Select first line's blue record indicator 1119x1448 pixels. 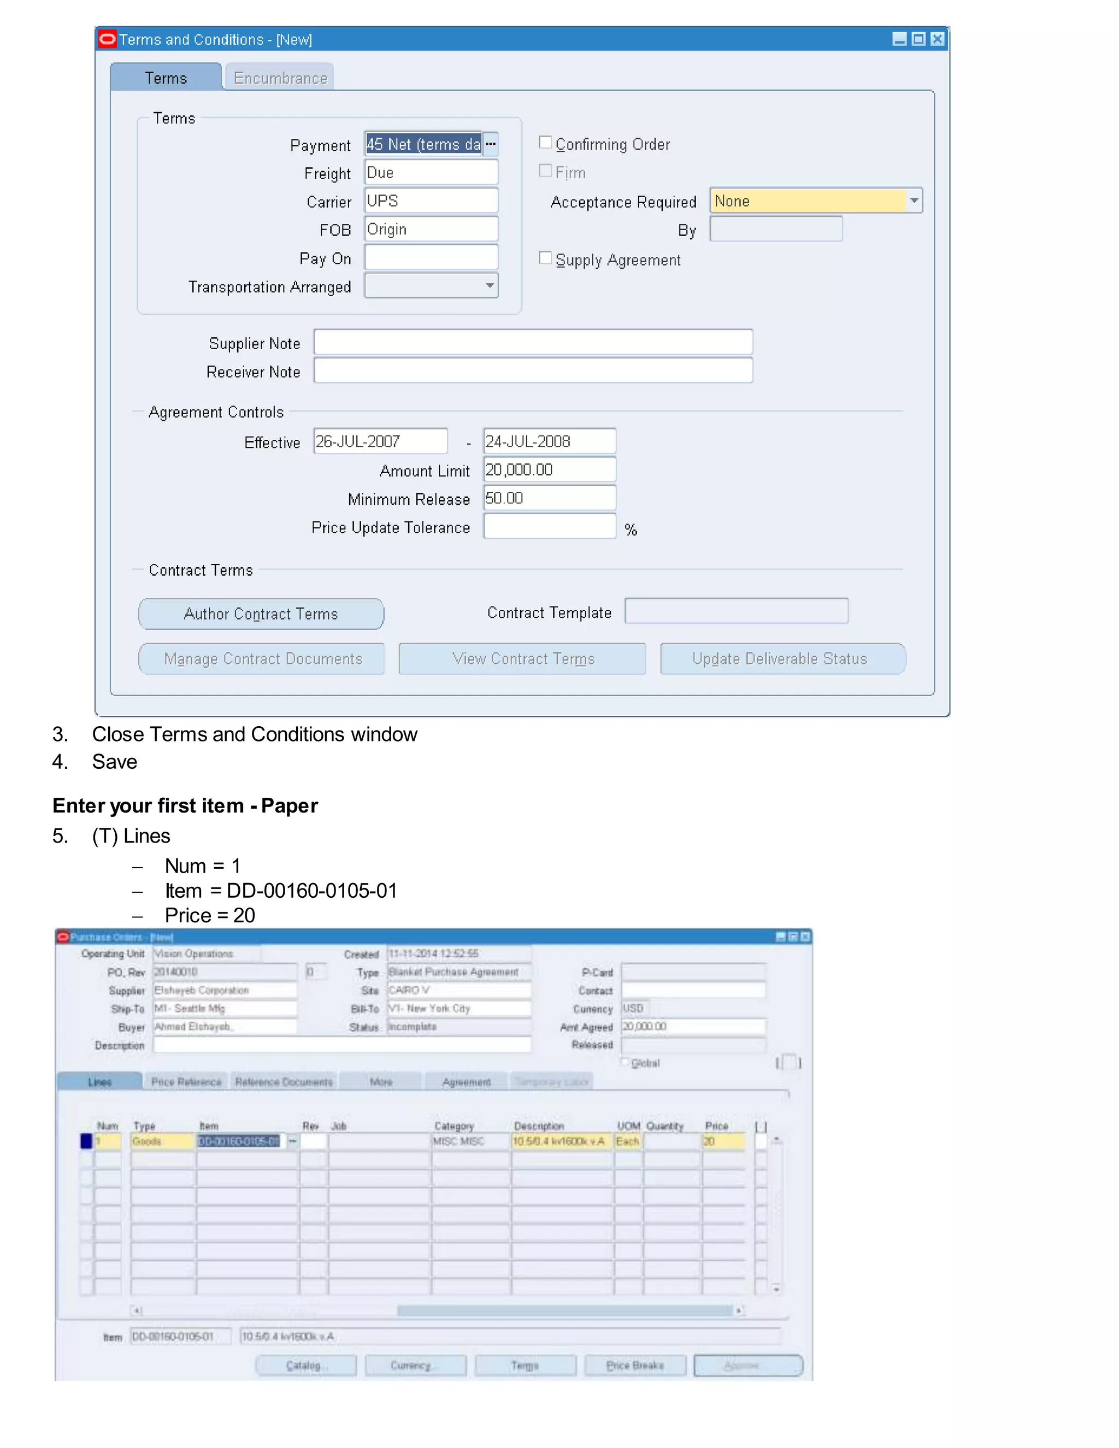86,1141
